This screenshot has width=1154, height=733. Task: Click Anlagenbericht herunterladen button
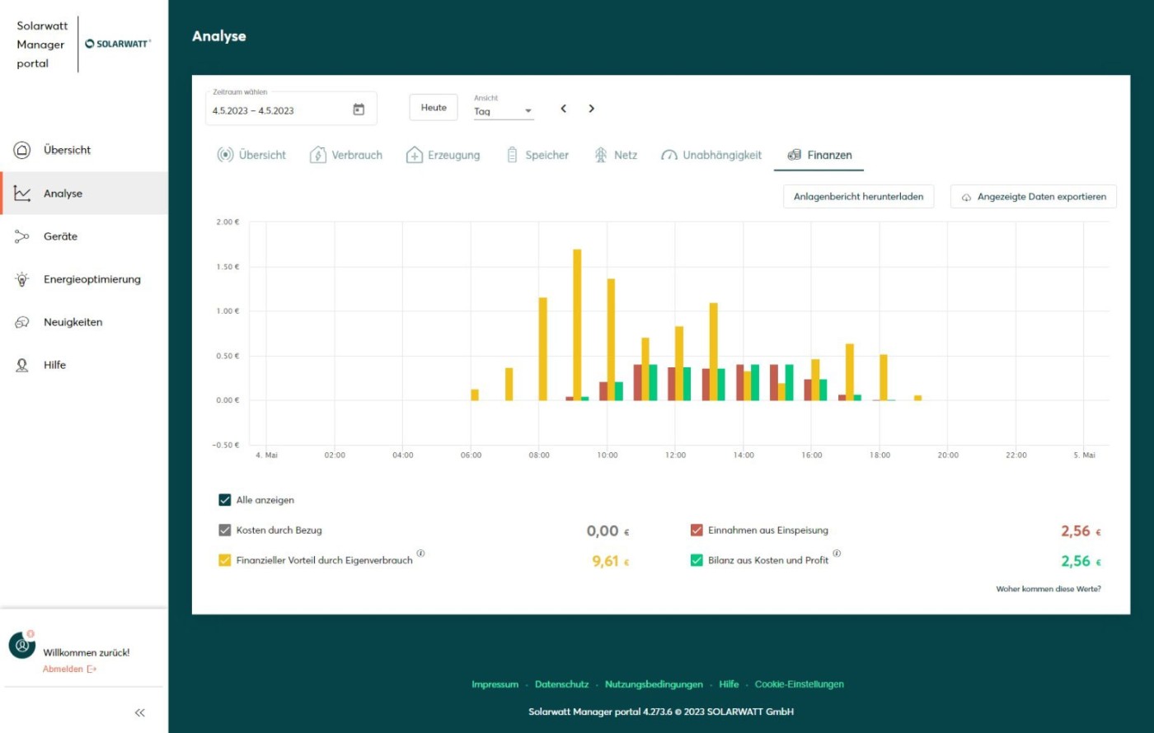click(858, 197)
